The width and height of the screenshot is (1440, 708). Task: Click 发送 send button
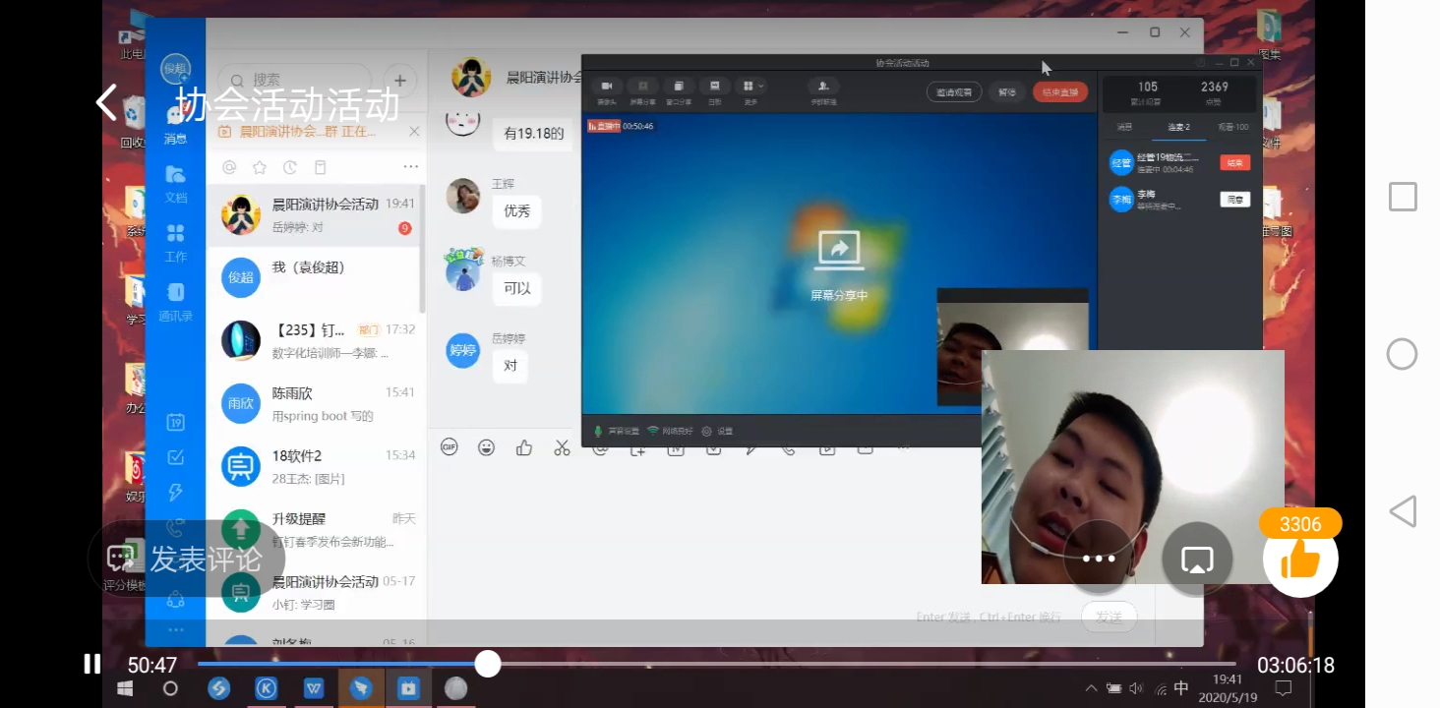(1109, 618)
